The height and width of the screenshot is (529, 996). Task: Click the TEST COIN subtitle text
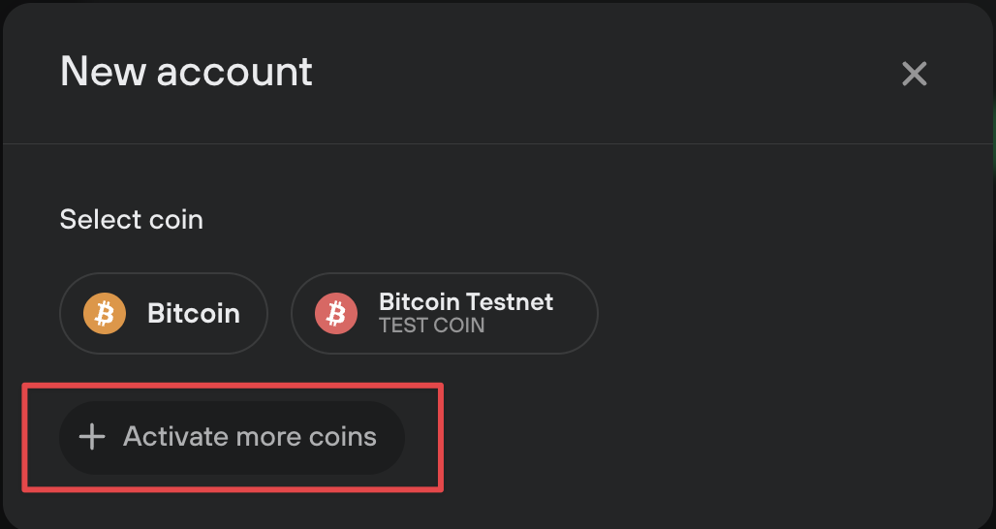coord(432,326)
